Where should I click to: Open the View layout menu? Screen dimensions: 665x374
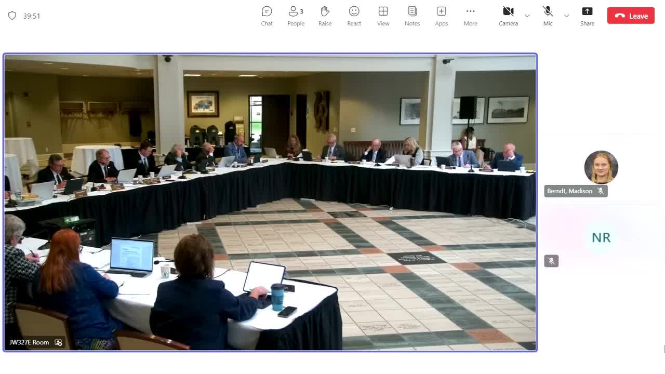tap(383, 16)
